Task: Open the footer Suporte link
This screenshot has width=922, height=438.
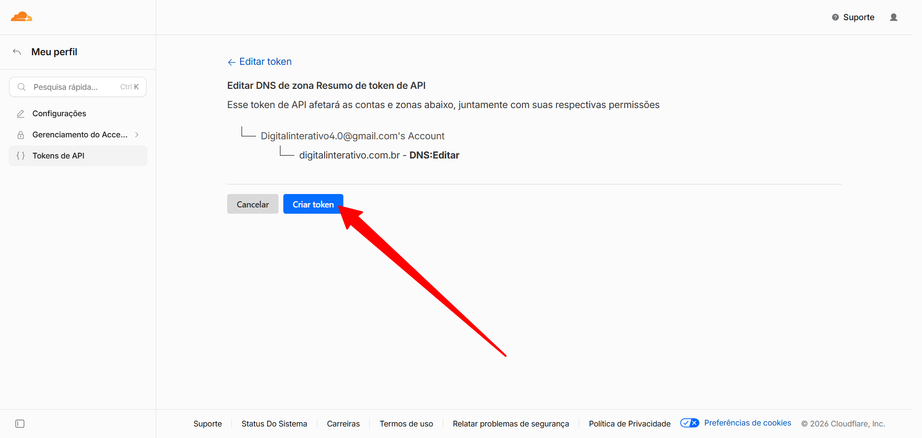Action: tap(207, 424)
